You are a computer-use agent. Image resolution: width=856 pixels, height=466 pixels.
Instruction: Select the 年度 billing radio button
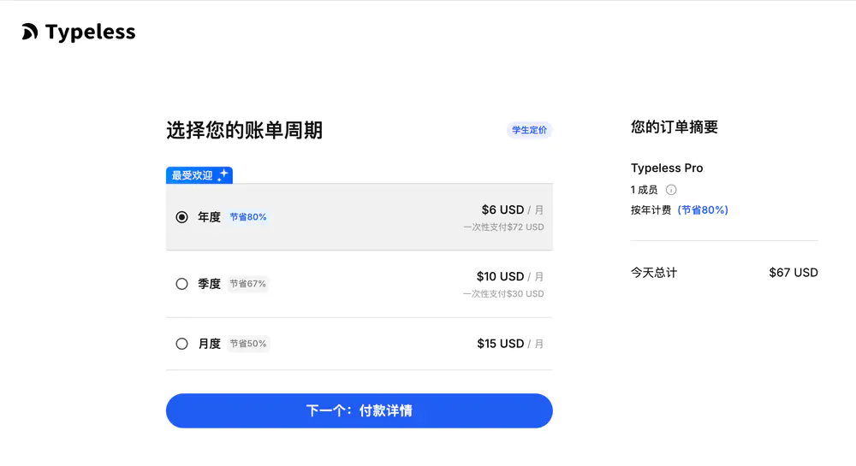pos(181,217)
